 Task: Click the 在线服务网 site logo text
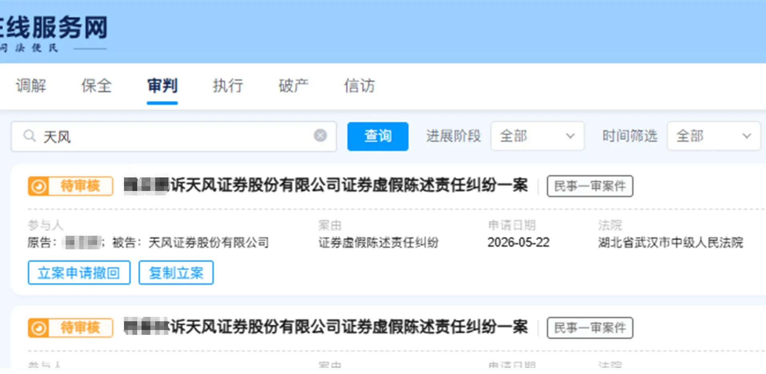[54, 27]
